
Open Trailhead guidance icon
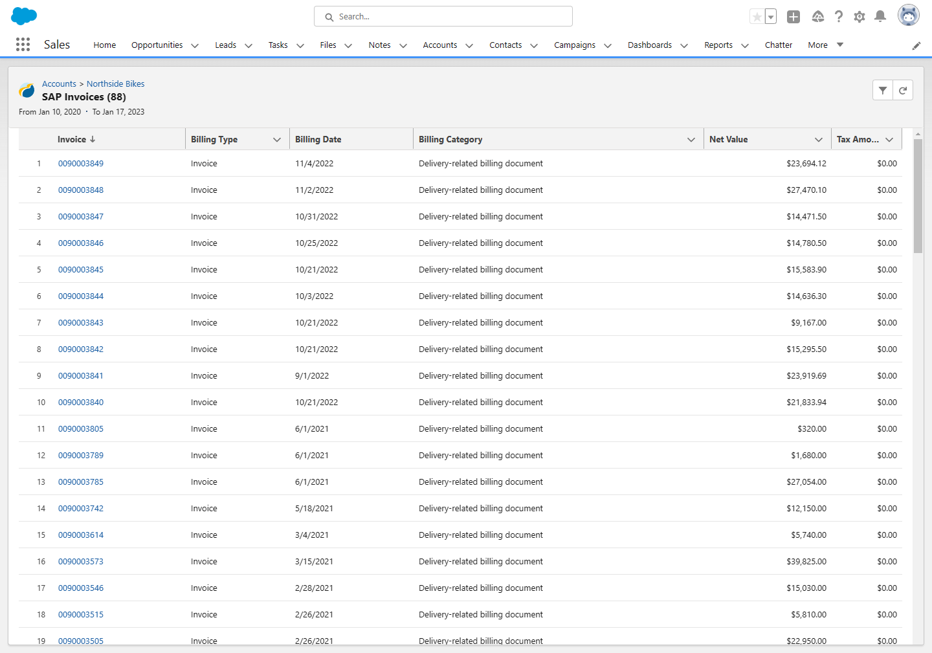[x=818, y=17]
